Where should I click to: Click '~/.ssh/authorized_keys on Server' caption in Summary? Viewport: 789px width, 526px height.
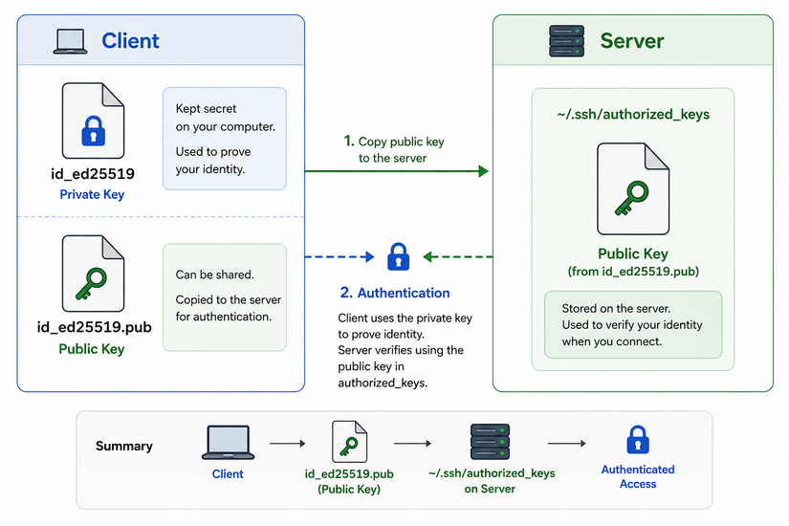tap(492, 481)
